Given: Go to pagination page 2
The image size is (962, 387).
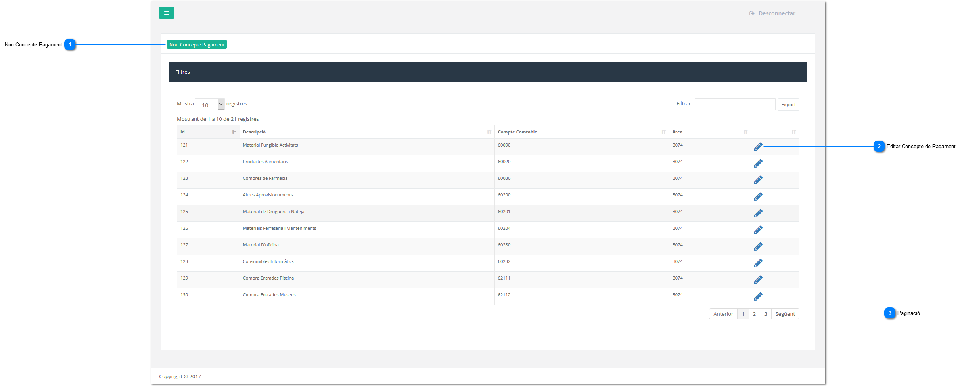Looking at the screenshot, I should 754,314.
